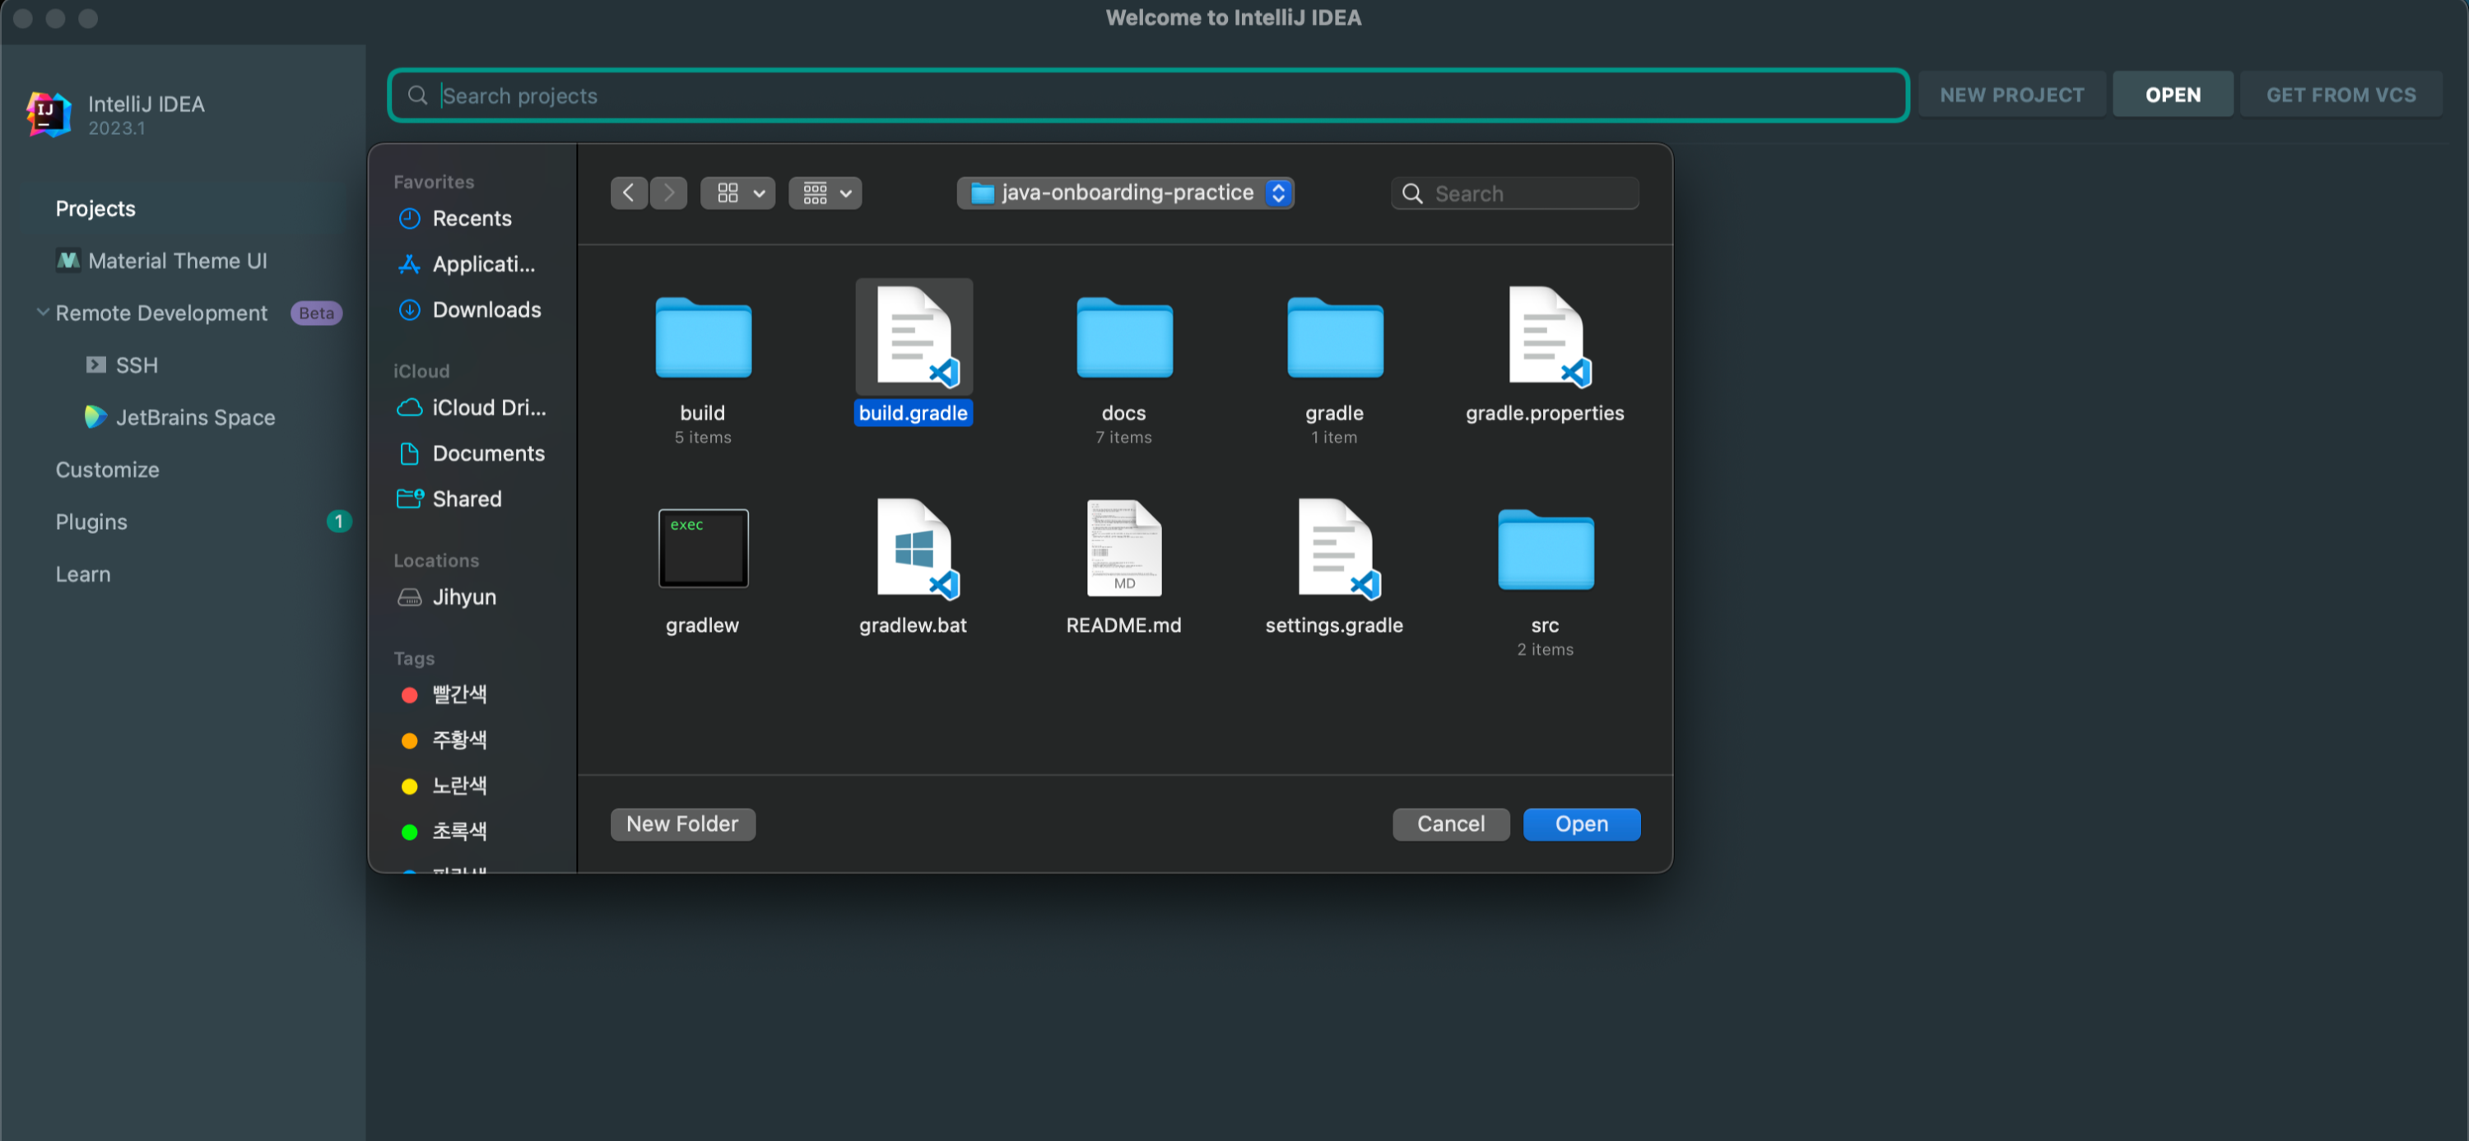This screenshot has width=2469, height=1141.
Task: Switch to the Customize tab
Action: 107,470
